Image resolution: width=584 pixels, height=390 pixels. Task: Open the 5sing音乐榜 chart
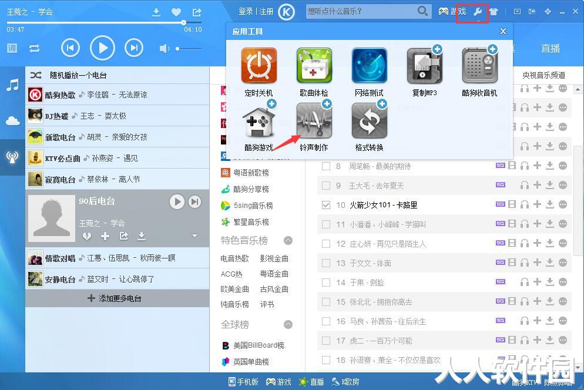tap(247, 206)
